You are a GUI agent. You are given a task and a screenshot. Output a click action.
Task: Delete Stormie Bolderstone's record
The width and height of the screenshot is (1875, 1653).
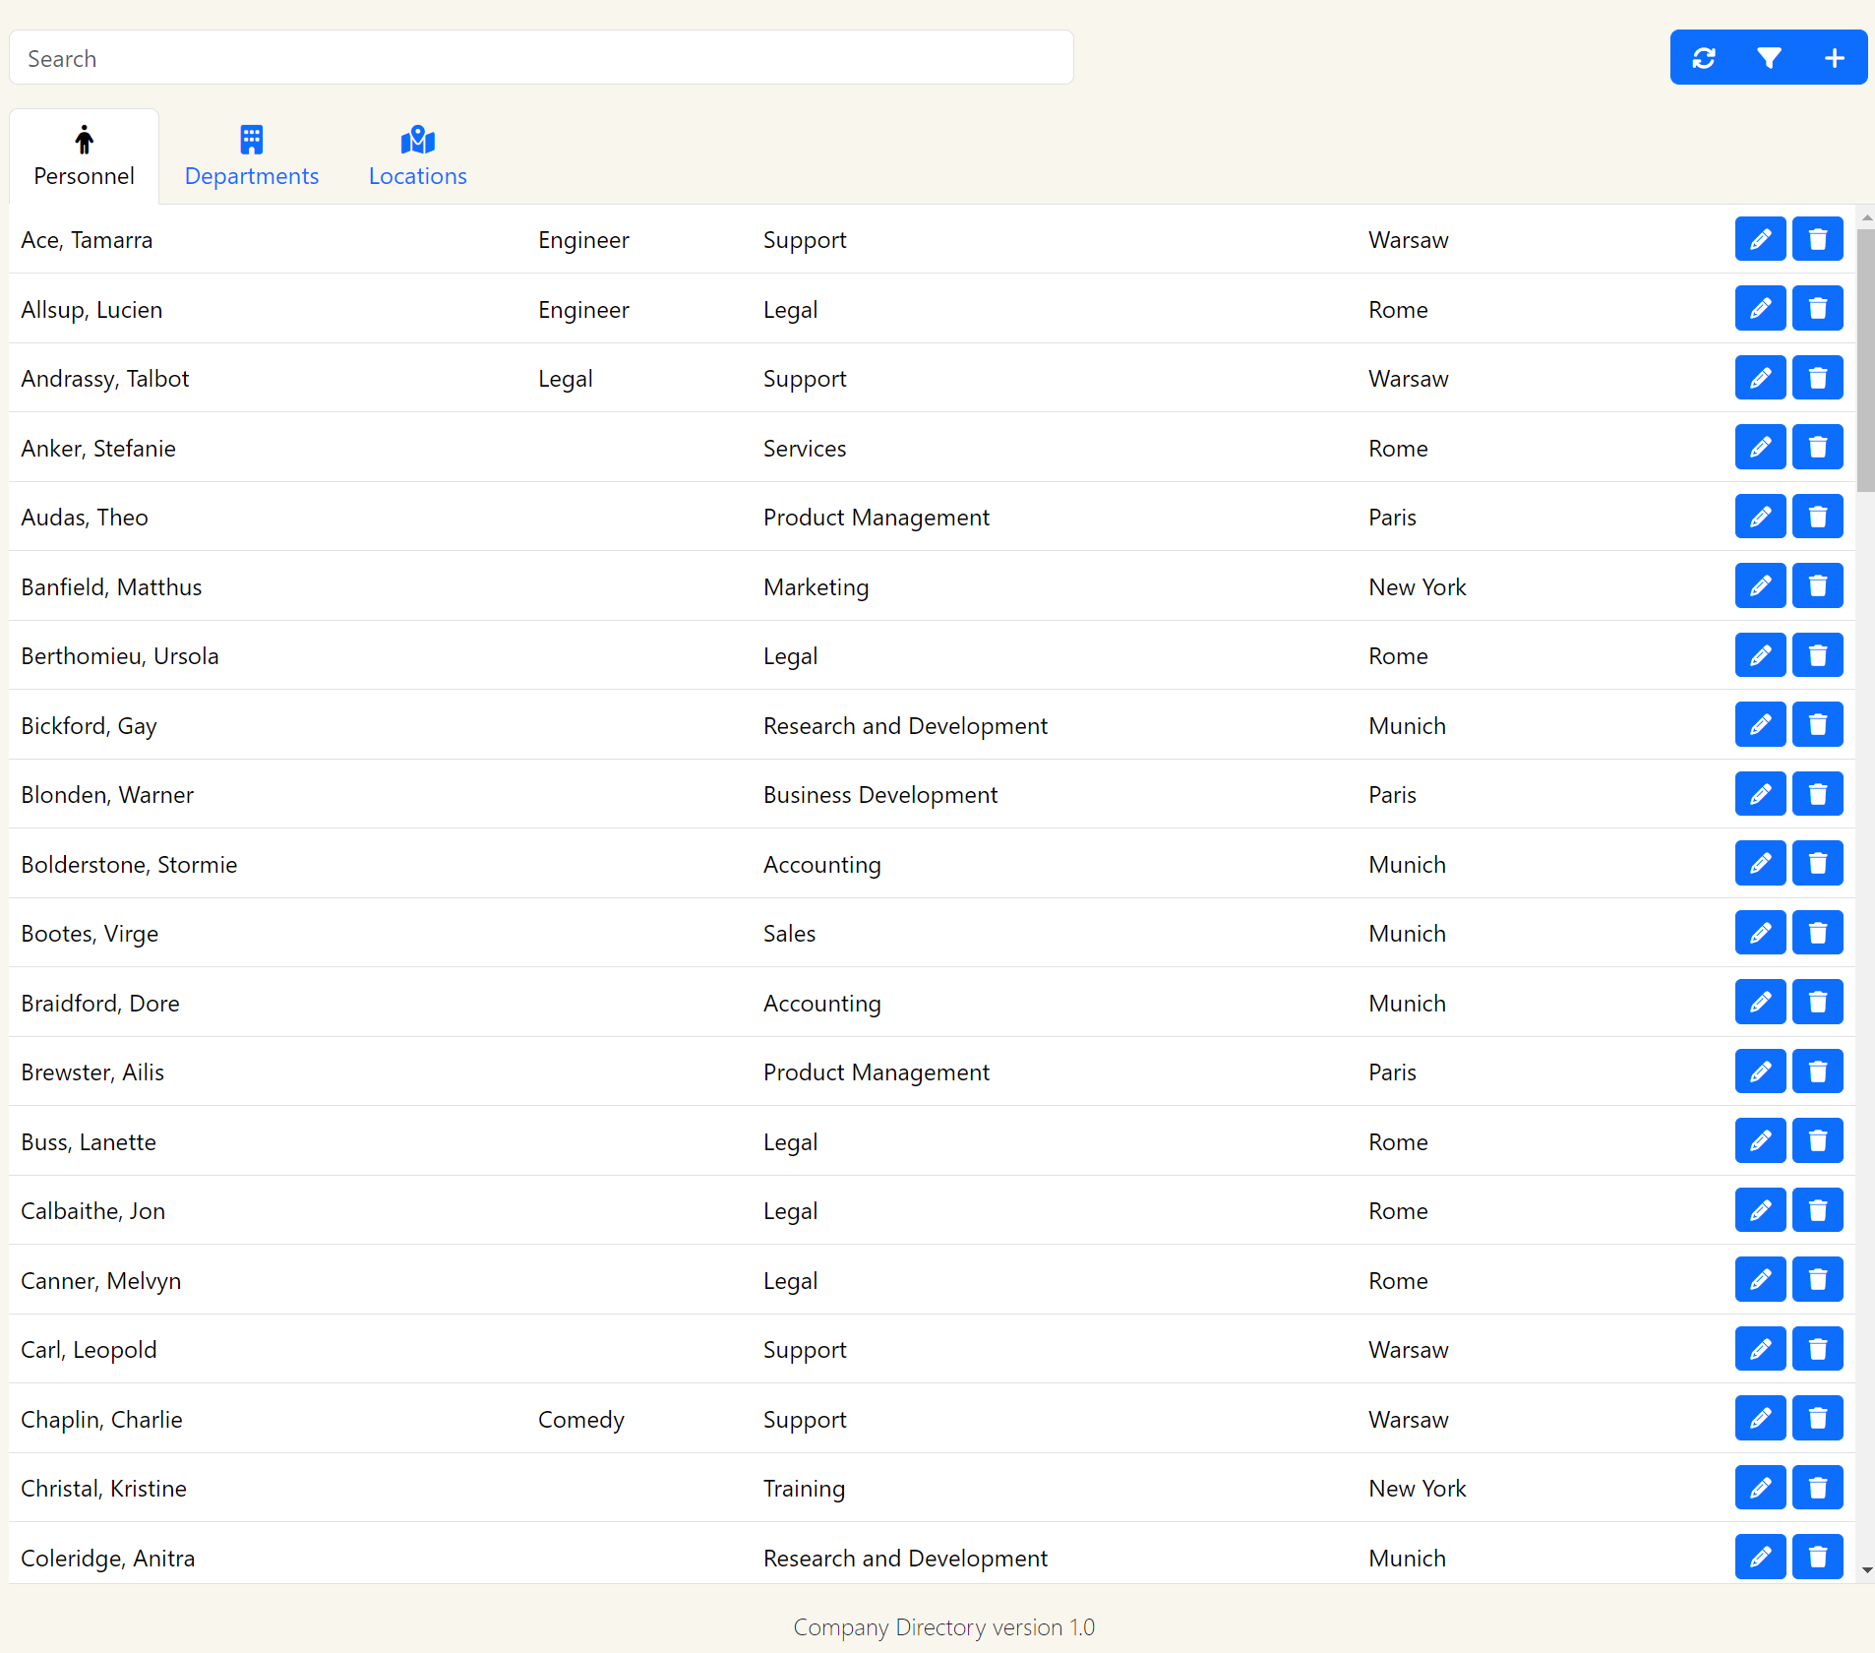[1817, 863]
